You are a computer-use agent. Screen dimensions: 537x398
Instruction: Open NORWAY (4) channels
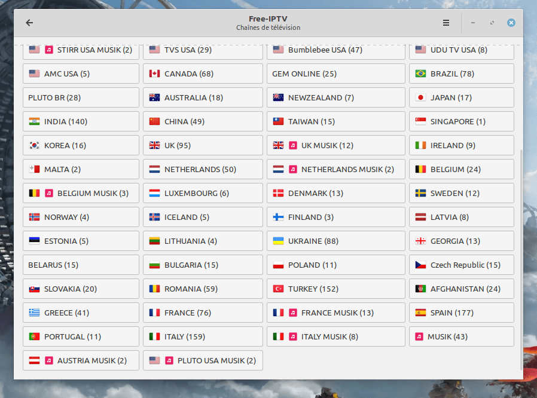click(81, 217)
